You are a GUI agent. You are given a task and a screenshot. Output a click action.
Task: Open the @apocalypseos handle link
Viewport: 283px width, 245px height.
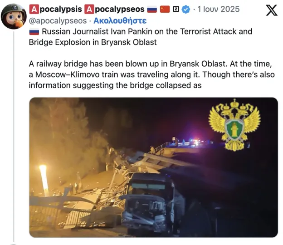click(58, 21)
